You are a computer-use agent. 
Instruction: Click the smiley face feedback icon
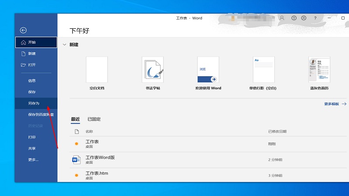point(294,18)
